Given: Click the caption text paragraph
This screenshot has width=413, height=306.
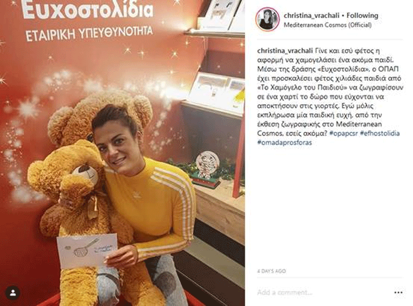Looking at the screenshot, I should coord(330,96).
